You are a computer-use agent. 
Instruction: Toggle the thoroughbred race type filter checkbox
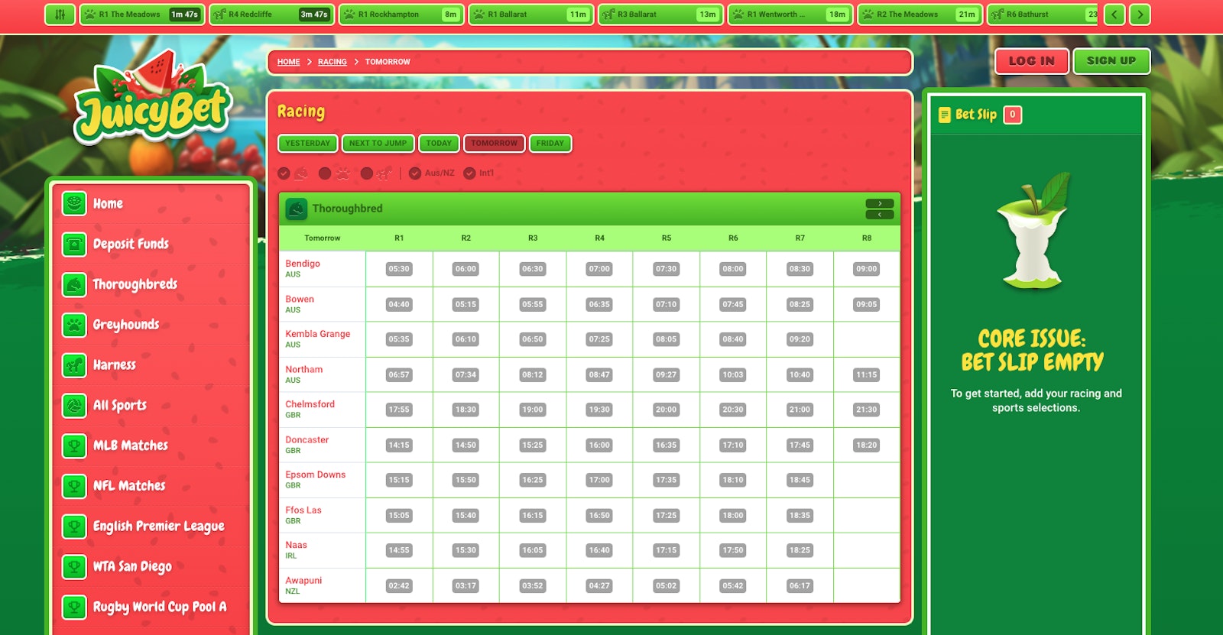[284, 173]
